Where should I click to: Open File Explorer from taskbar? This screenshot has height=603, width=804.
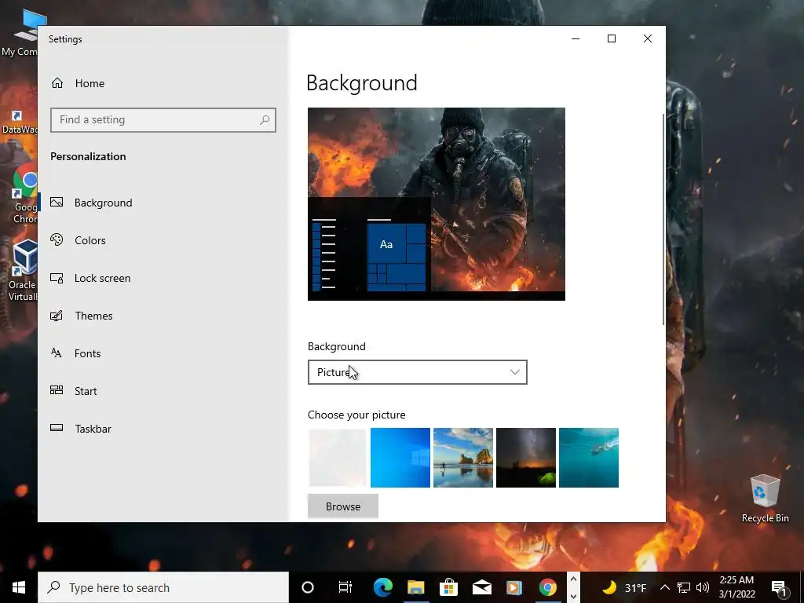(x=416, y=587)
